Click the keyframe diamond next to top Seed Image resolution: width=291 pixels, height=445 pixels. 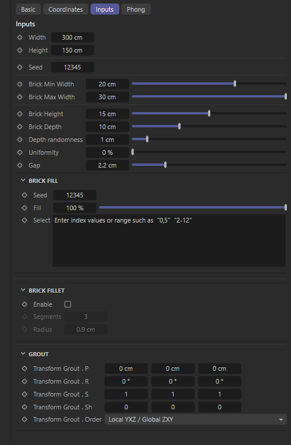pyautogui.click(x=20, y=67)
